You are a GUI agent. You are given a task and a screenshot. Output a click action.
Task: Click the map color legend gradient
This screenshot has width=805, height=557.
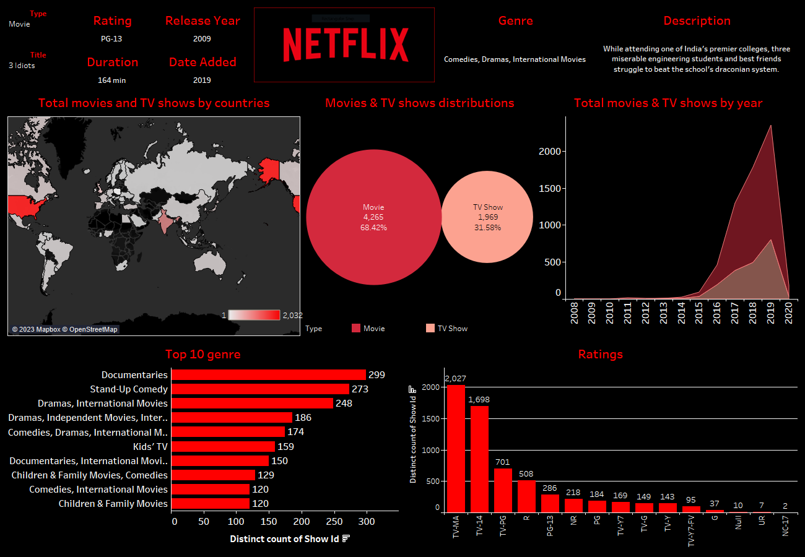tap(255, 314)
